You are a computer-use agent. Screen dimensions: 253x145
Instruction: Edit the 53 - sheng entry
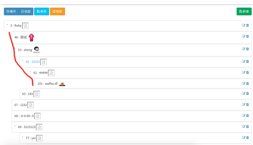click(x=244, y=49)
